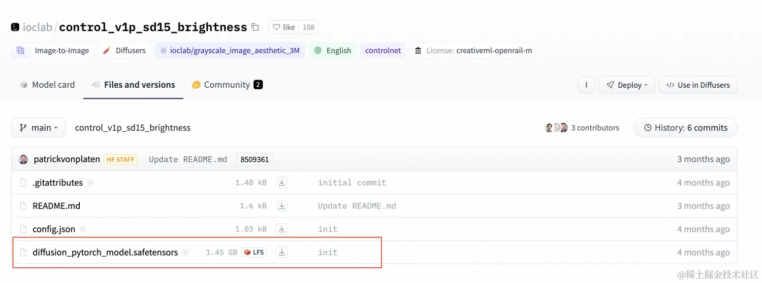
Task: Select the controlnet tag
Action: [383, 50]
